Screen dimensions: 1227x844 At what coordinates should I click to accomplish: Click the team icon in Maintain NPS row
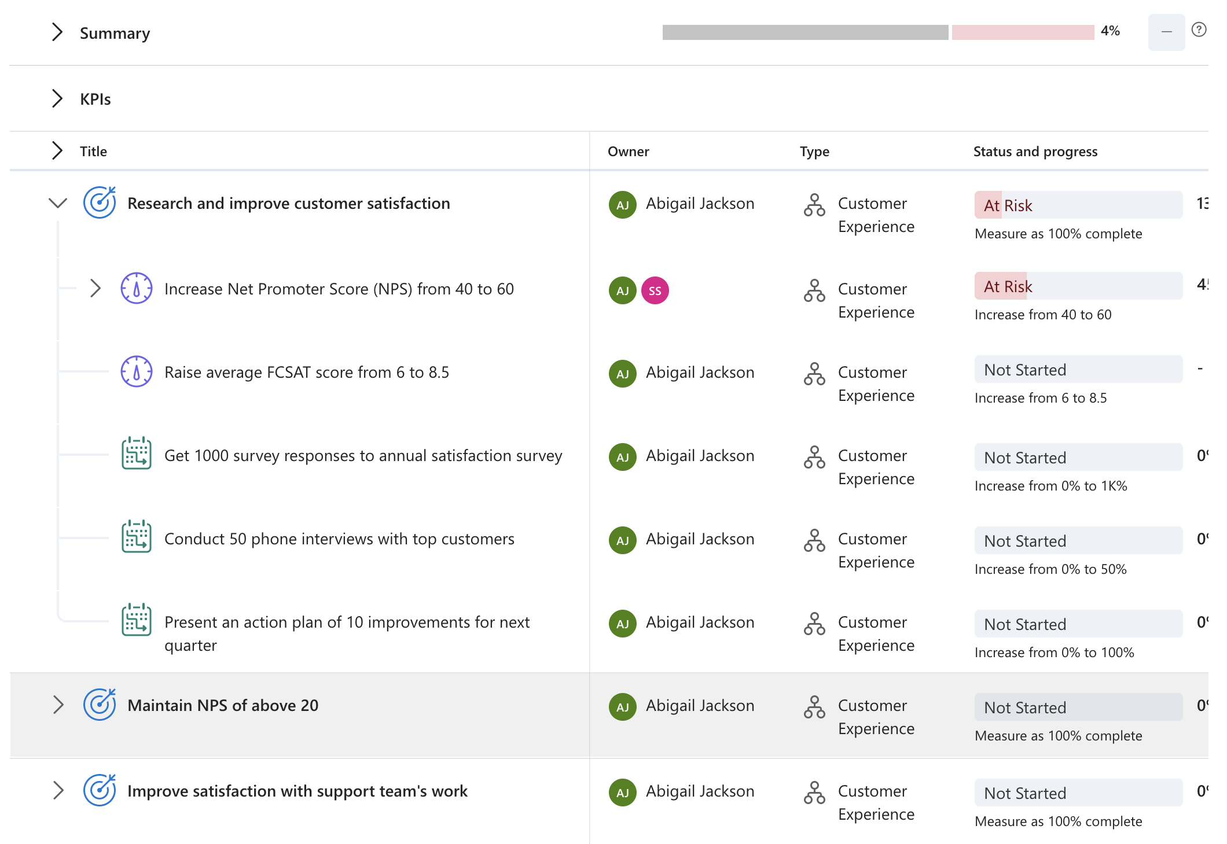814,707
